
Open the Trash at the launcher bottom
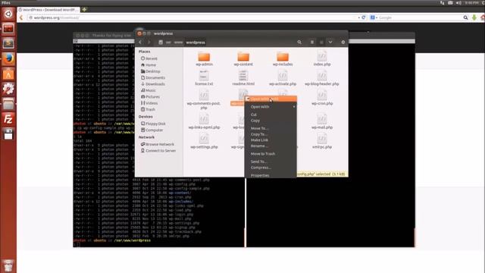pyautogui.click(x=8, y=265)
